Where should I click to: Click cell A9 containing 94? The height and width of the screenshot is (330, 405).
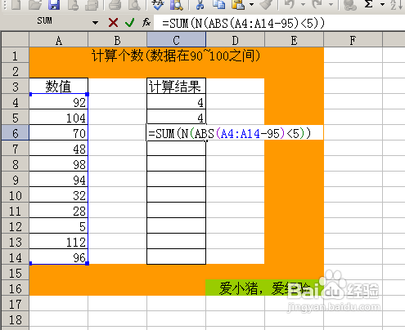(x=59, y=180)
